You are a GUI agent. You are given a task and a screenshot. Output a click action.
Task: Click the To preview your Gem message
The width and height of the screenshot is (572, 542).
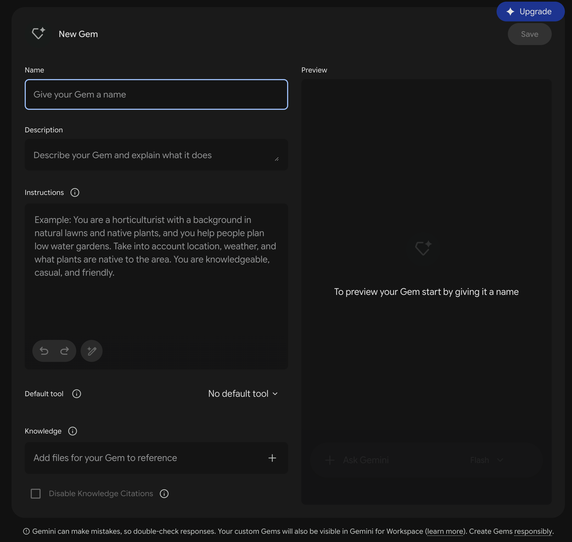pyautogui.click(x=426, y=292)
